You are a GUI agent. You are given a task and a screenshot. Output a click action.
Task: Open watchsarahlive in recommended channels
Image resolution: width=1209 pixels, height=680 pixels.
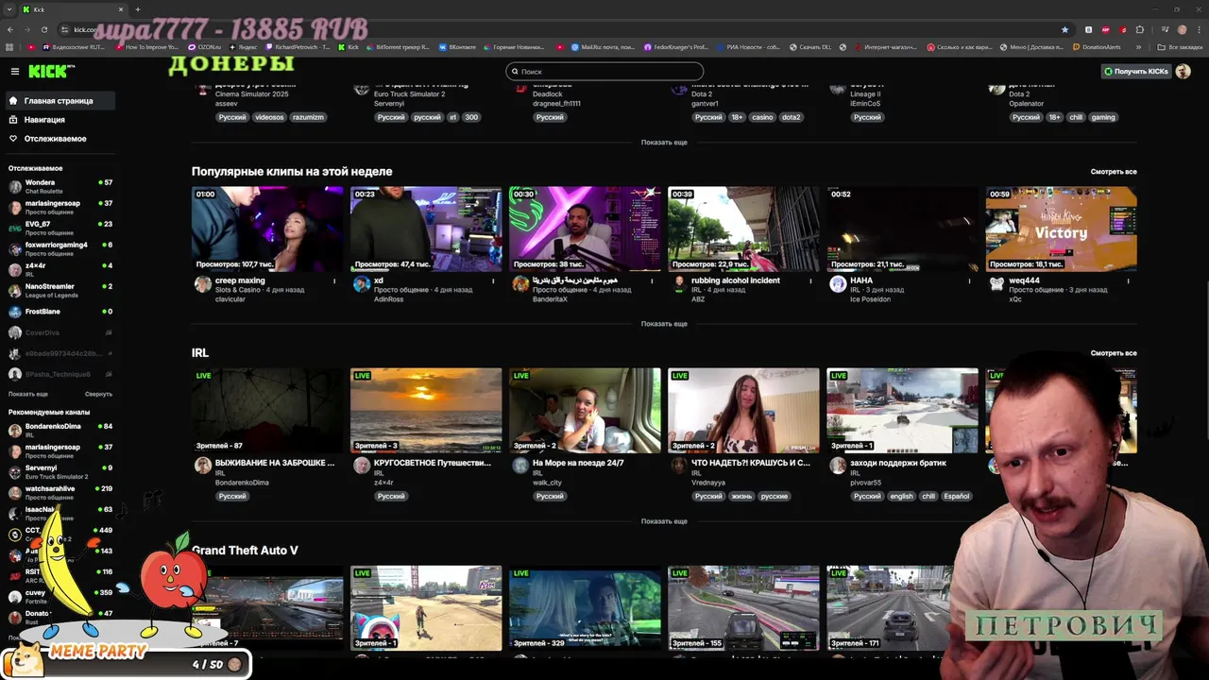coord(60,492)
